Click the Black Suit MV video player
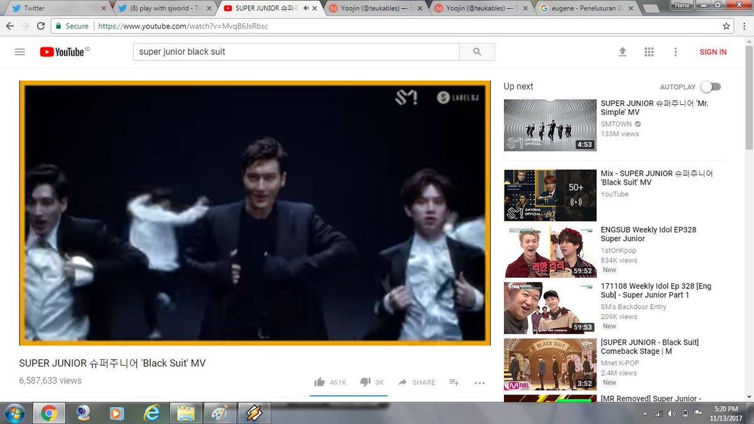The image size is (754, 424). tap(254, 213)
